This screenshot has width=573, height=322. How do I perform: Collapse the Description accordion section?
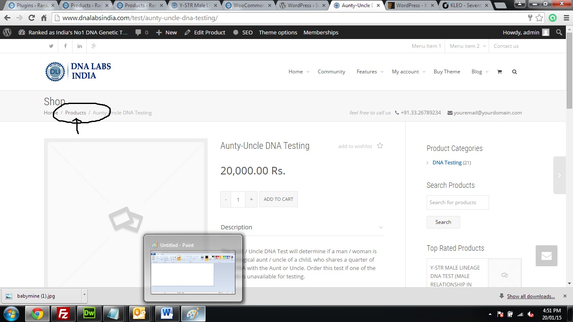[x=380, y=227]
